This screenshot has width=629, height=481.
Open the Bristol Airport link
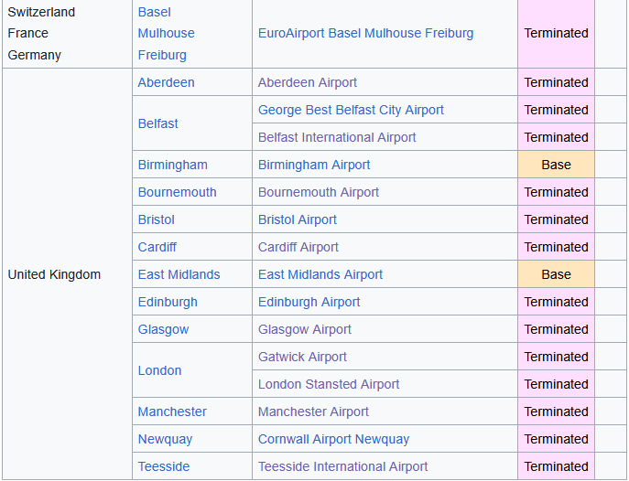pos(298,219)
